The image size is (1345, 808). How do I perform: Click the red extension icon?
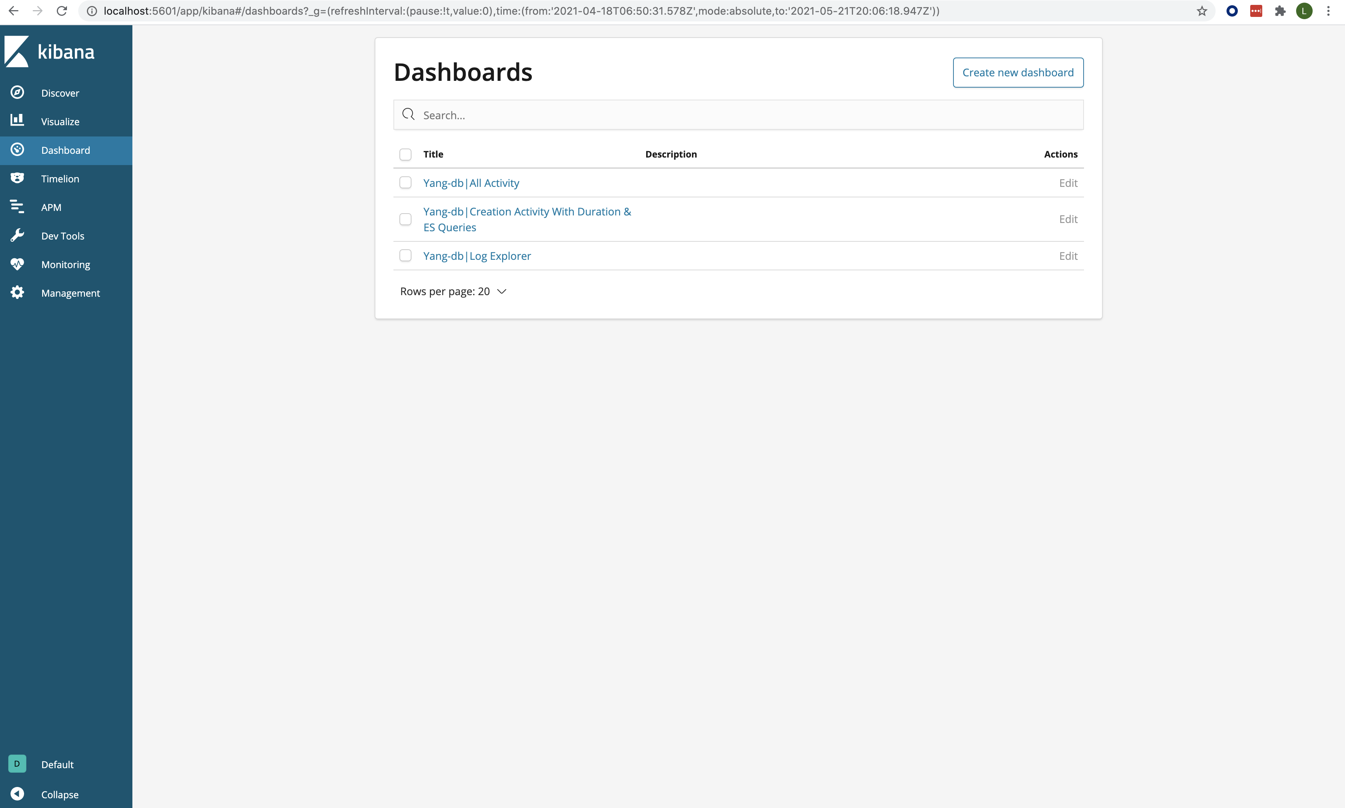point(1256,11)
